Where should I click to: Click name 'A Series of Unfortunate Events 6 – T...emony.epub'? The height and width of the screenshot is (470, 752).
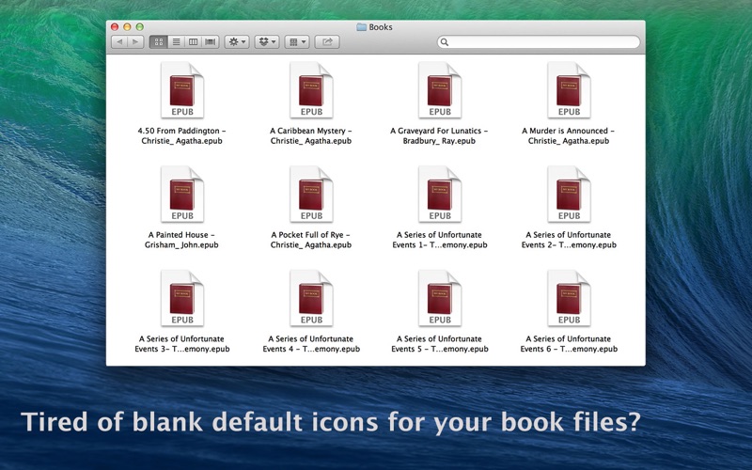569,344
